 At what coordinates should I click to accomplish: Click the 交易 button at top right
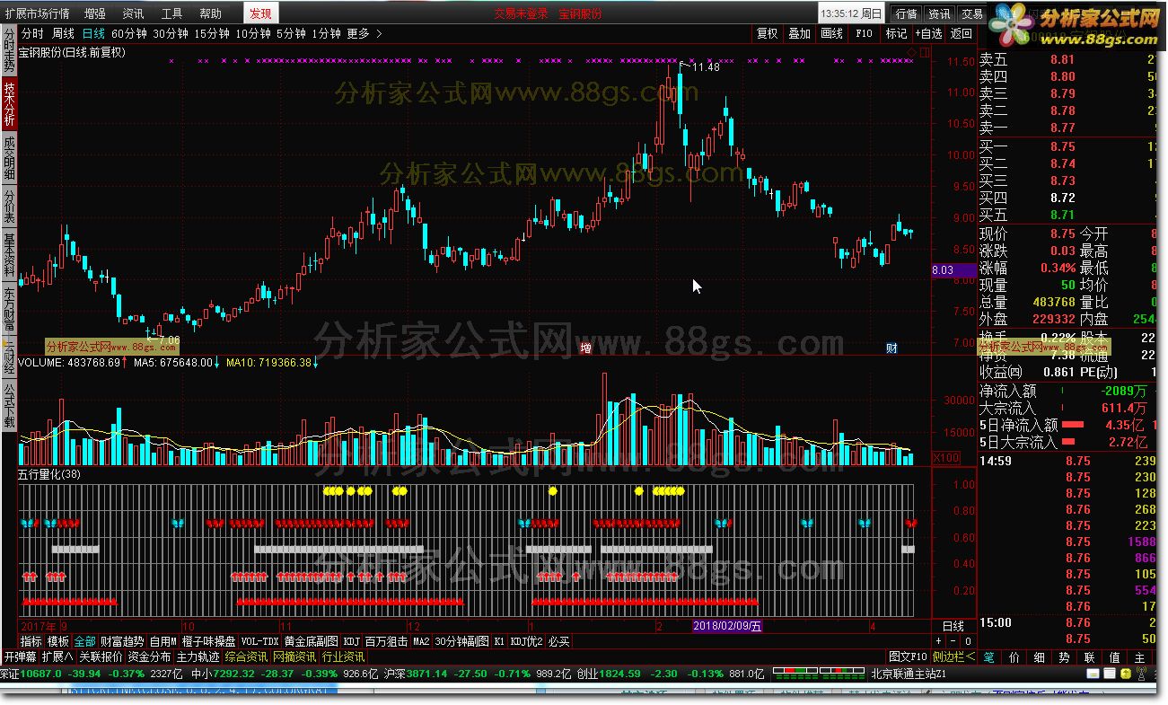(972, 13)
